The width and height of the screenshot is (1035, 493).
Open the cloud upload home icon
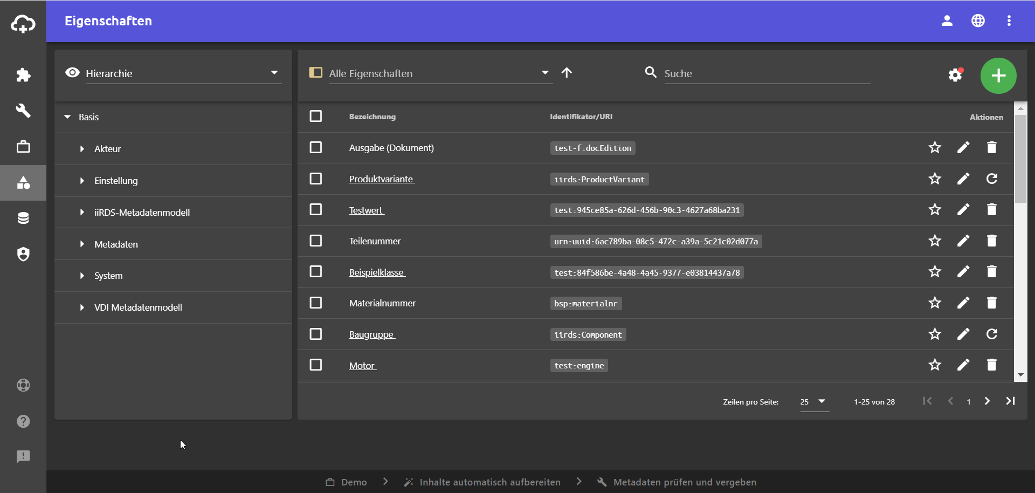(x=23, y=24)
